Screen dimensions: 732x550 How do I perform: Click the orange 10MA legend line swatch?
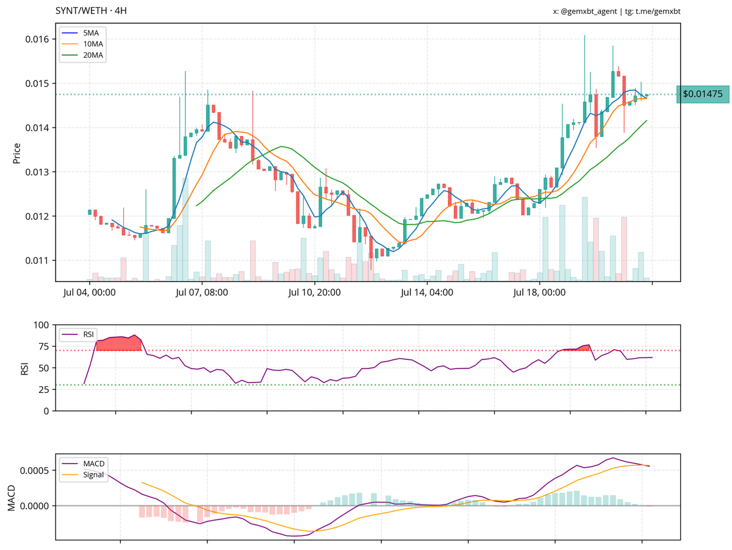point(70,44)
